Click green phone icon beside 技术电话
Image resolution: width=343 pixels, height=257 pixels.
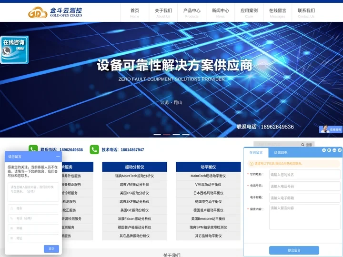click(x=94, y=149)
